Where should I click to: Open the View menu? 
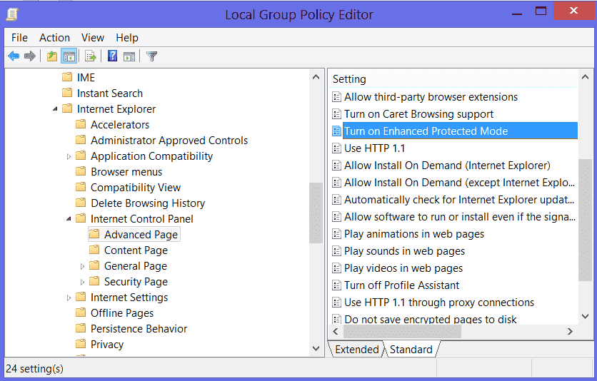pos(93,38)
